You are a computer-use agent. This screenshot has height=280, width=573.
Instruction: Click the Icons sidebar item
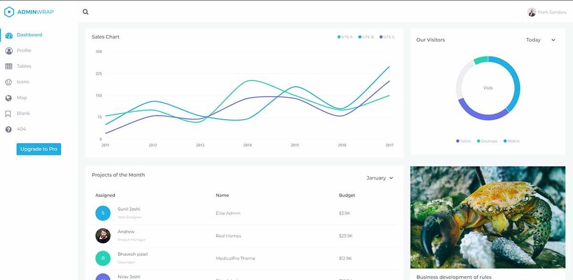click(x=22, y=82)
